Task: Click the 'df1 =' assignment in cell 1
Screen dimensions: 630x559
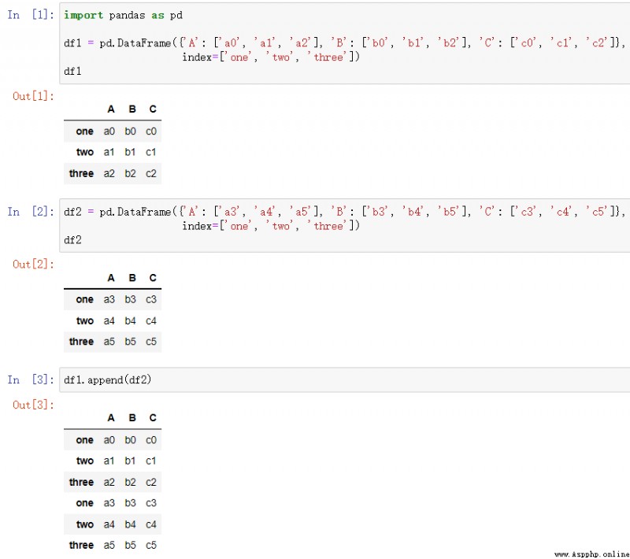Action: [x=79, y=43]
